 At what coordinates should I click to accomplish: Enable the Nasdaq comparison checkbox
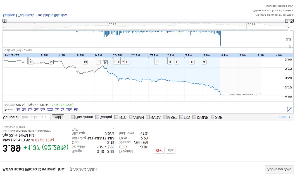97,117
